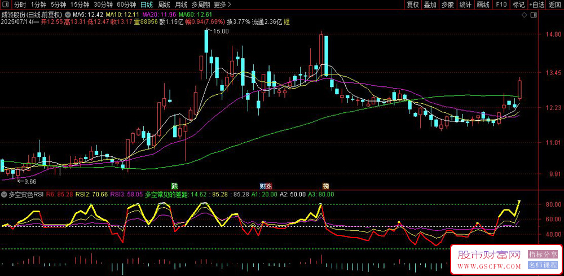The height and width of the screenshot is (276, 564).
Task: Click the MA5: 12.42 label
Action: [x=88, y=15]
